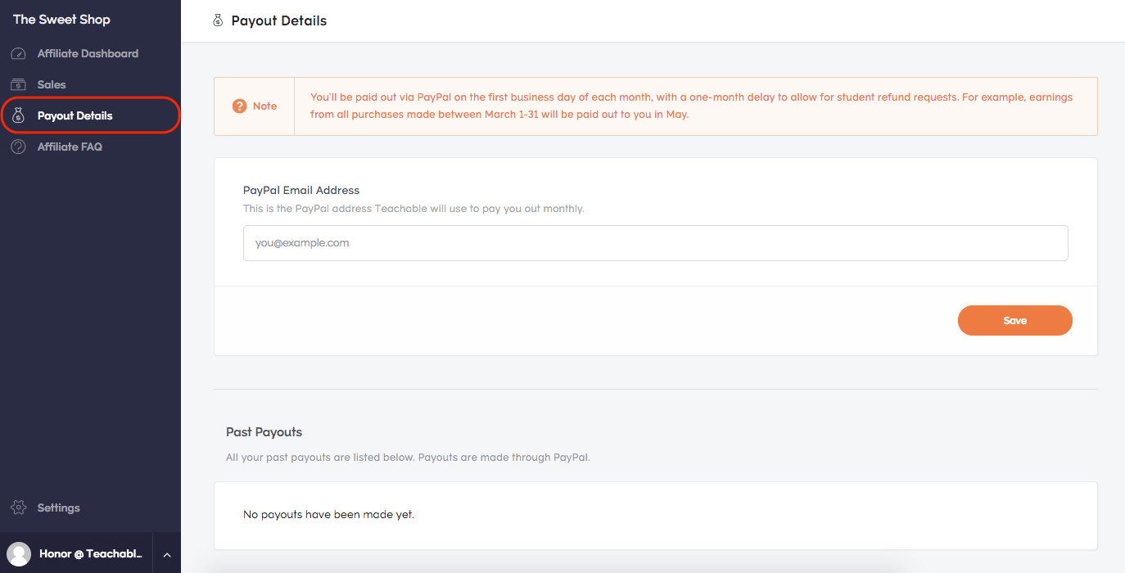Click the Past Payouts heading
The height and width of the screenshot is (573, 1125).
264,432
